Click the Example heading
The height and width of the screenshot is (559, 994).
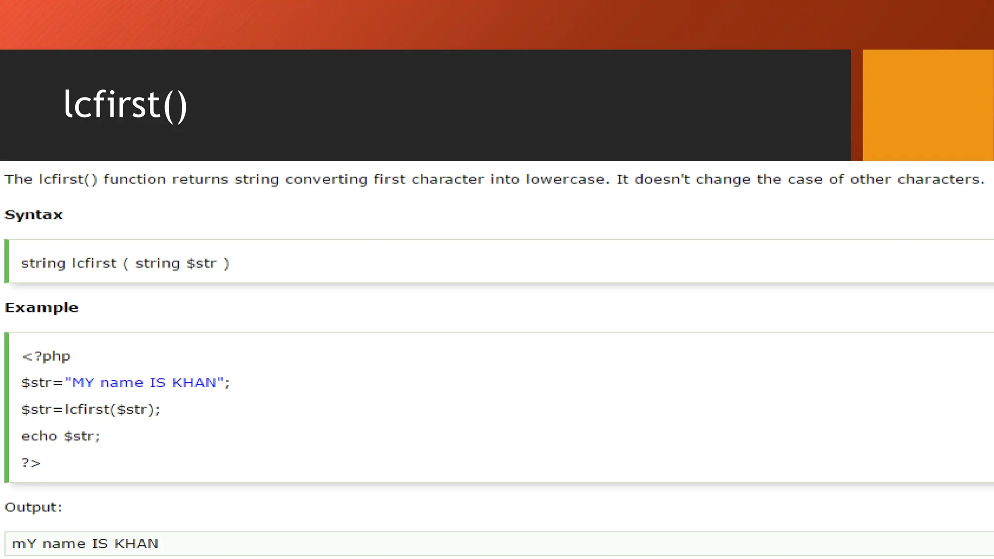coord(41,308)
